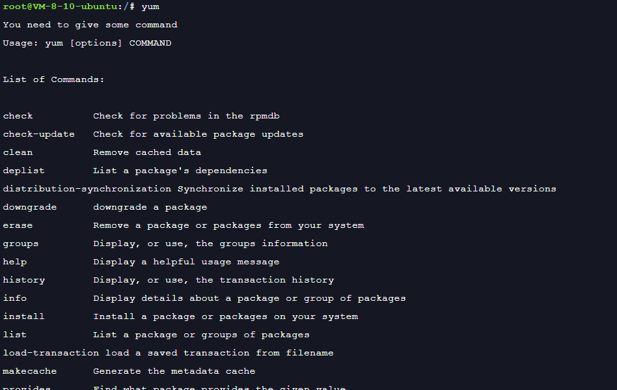Click the 'makecache' command name
This screenshot has height=390, width=617.
click(30, 371)
